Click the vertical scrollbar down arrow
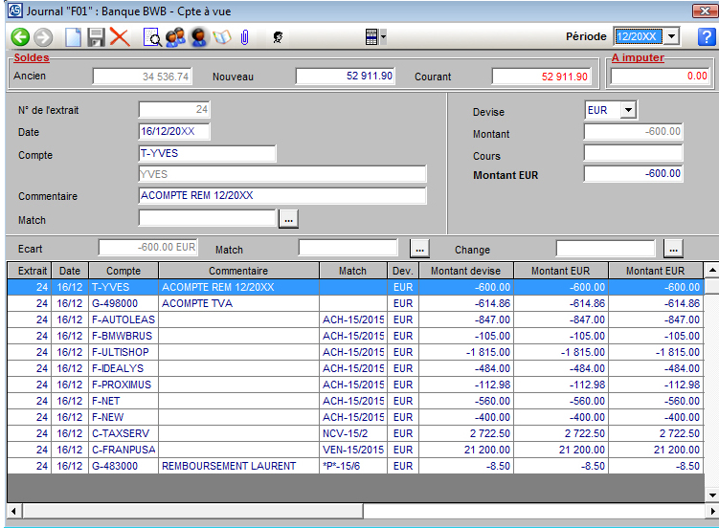Screen dimensions: 719x528 [710, 494]
